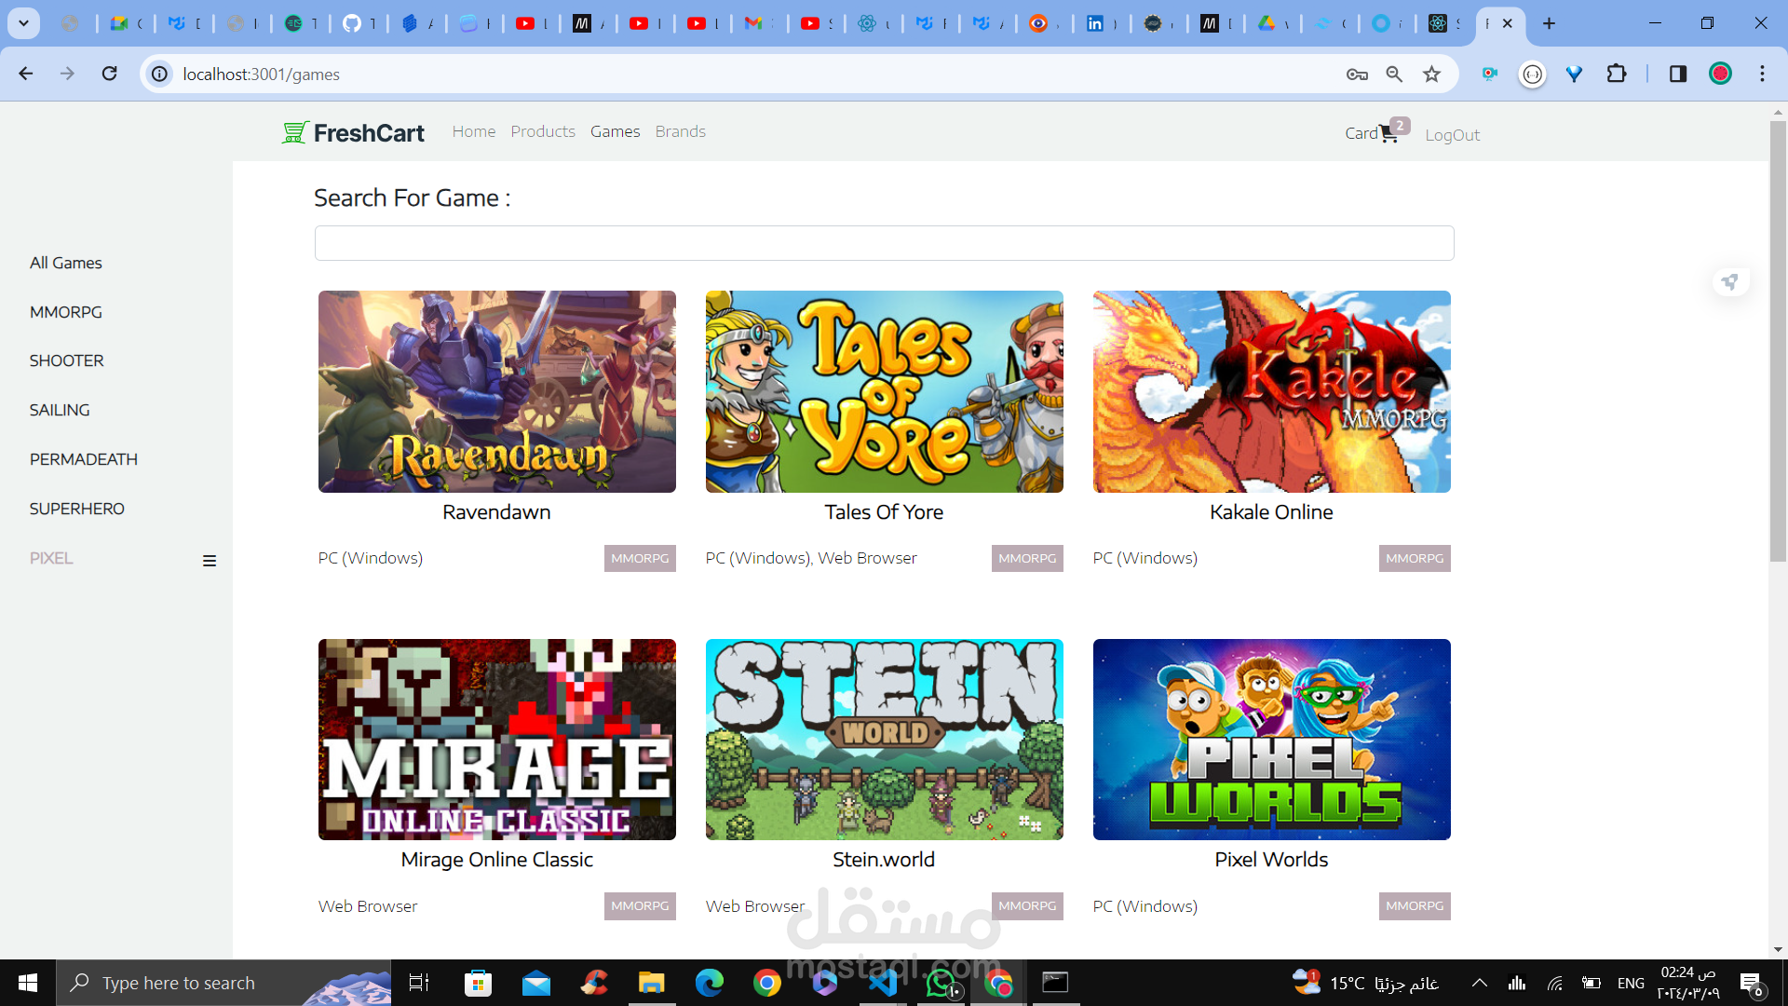The width and height of the screenshot is (1788, 1006).
Task: Open Chrome three-dot menu
Action: 1762,74
